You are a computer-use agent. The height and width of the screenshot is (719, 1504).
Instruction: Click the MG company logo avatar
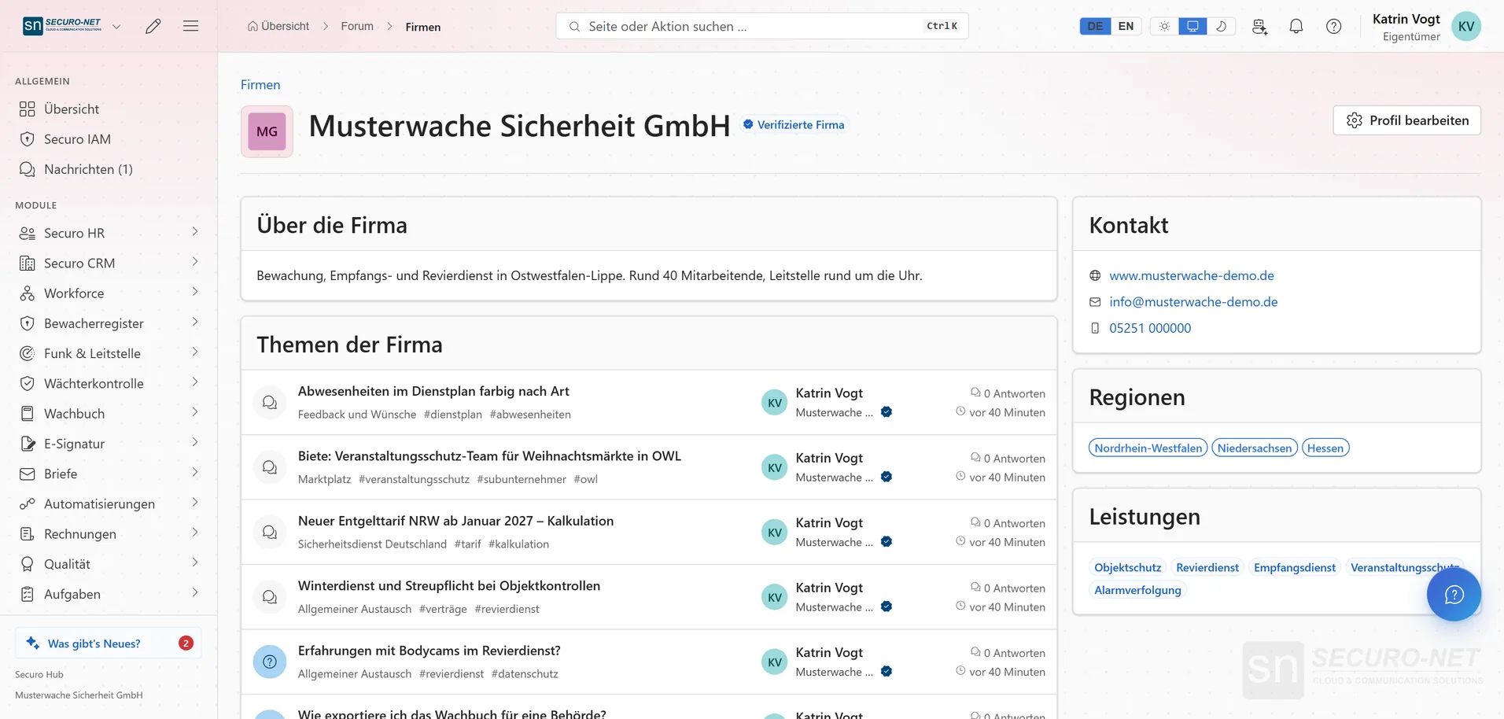click(x=267, y=131)
